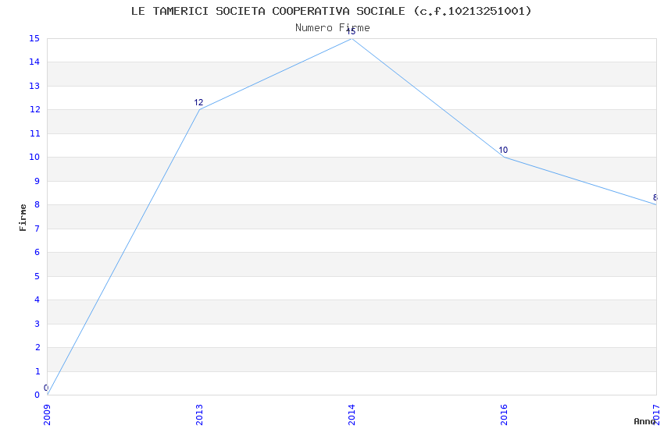The image size is (664, 429).
Task: Click the y-axis tick value 6
Action: [37, 252]
